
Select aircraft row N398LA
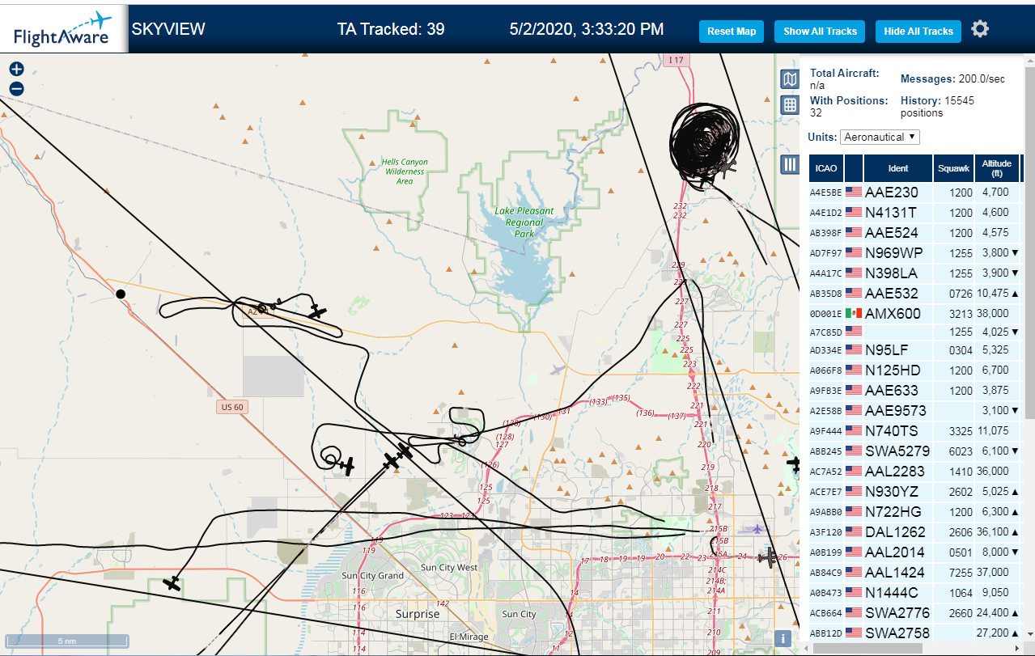[914, 273]
